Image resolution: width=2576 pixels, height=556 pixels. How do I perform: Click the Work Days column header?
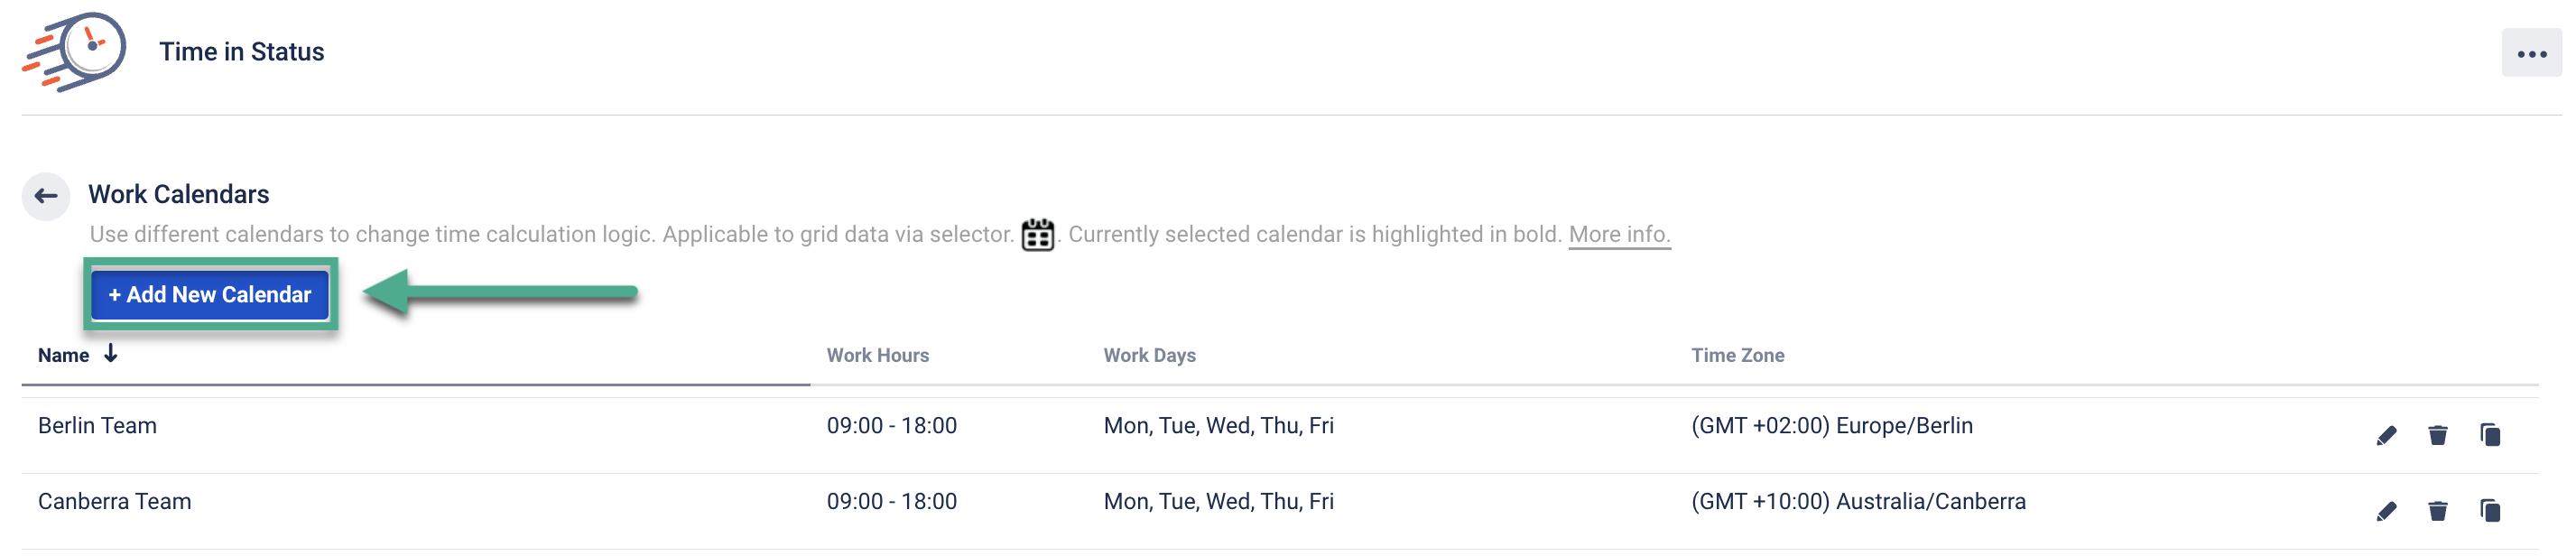tap(1149, 356)
